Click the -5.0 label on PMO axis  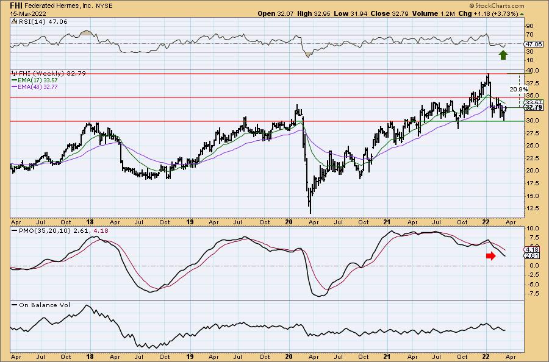(x=533, y=285)
